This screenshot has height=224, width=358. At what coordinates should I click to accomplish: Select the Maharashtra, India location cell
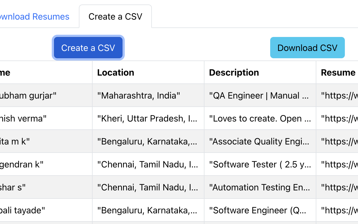[139, 95]
